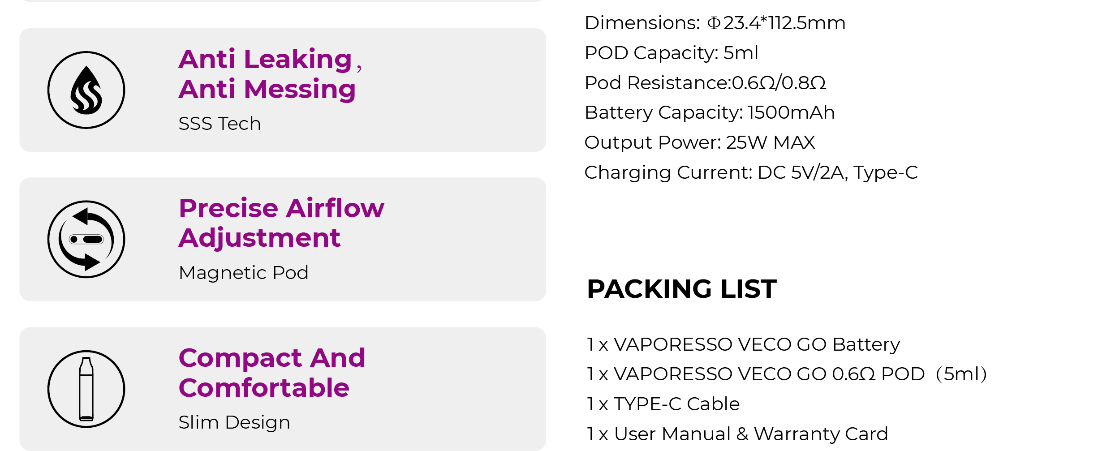Click the PACKING LIST heading
1111x451 pixels.
[682, 289]
